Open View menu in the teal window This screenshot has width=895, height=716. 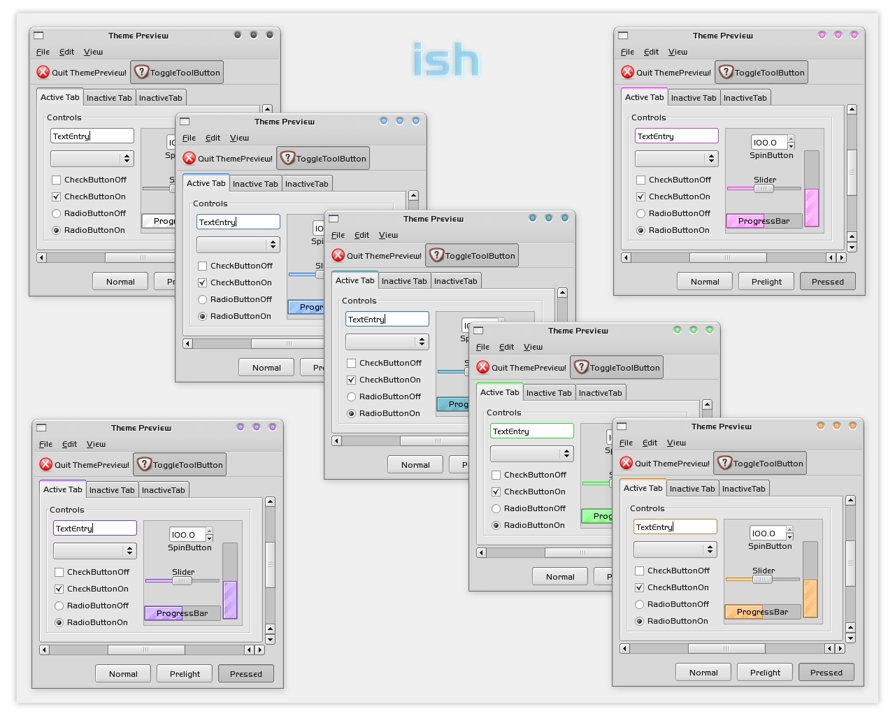[388, 235]
